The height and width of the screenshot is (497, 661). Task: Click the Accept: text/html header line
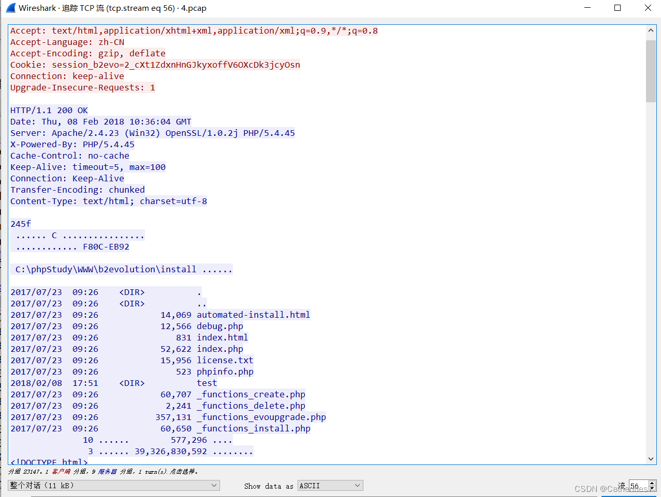tap(194, 30)
